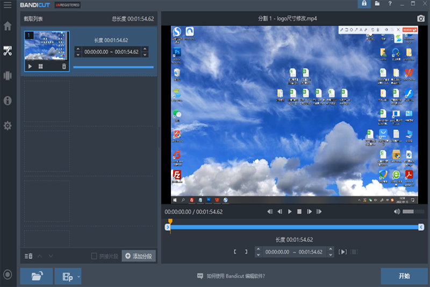Viewport: 430px width, 287px height.
Task: Click the 添加分段 button
Action: (139, 256)
